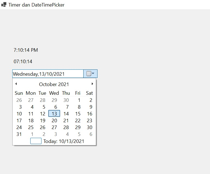
Task: Open the calendar dropdown button of DateTimePicker
Action: (90, 74)
